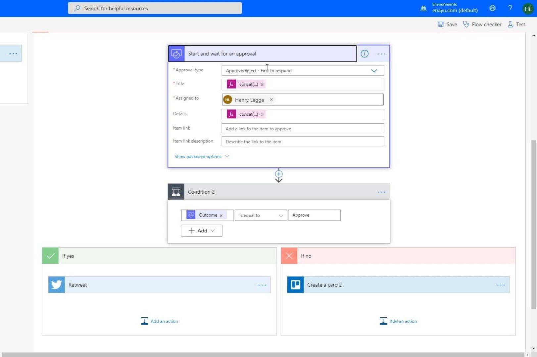Viewport: 537px width, 357px height.
Task: Add an action under If no
Action: [x=398, y=321]
